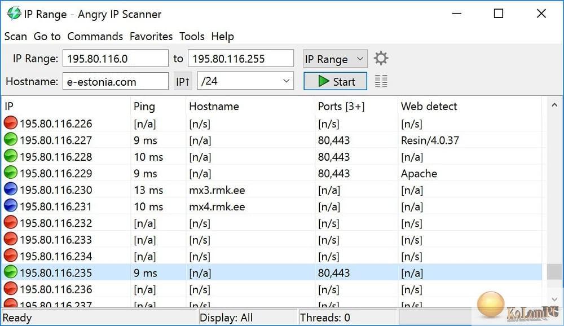
Task: Select the IP address 195.80.116.229
Action: pos(56,173)
